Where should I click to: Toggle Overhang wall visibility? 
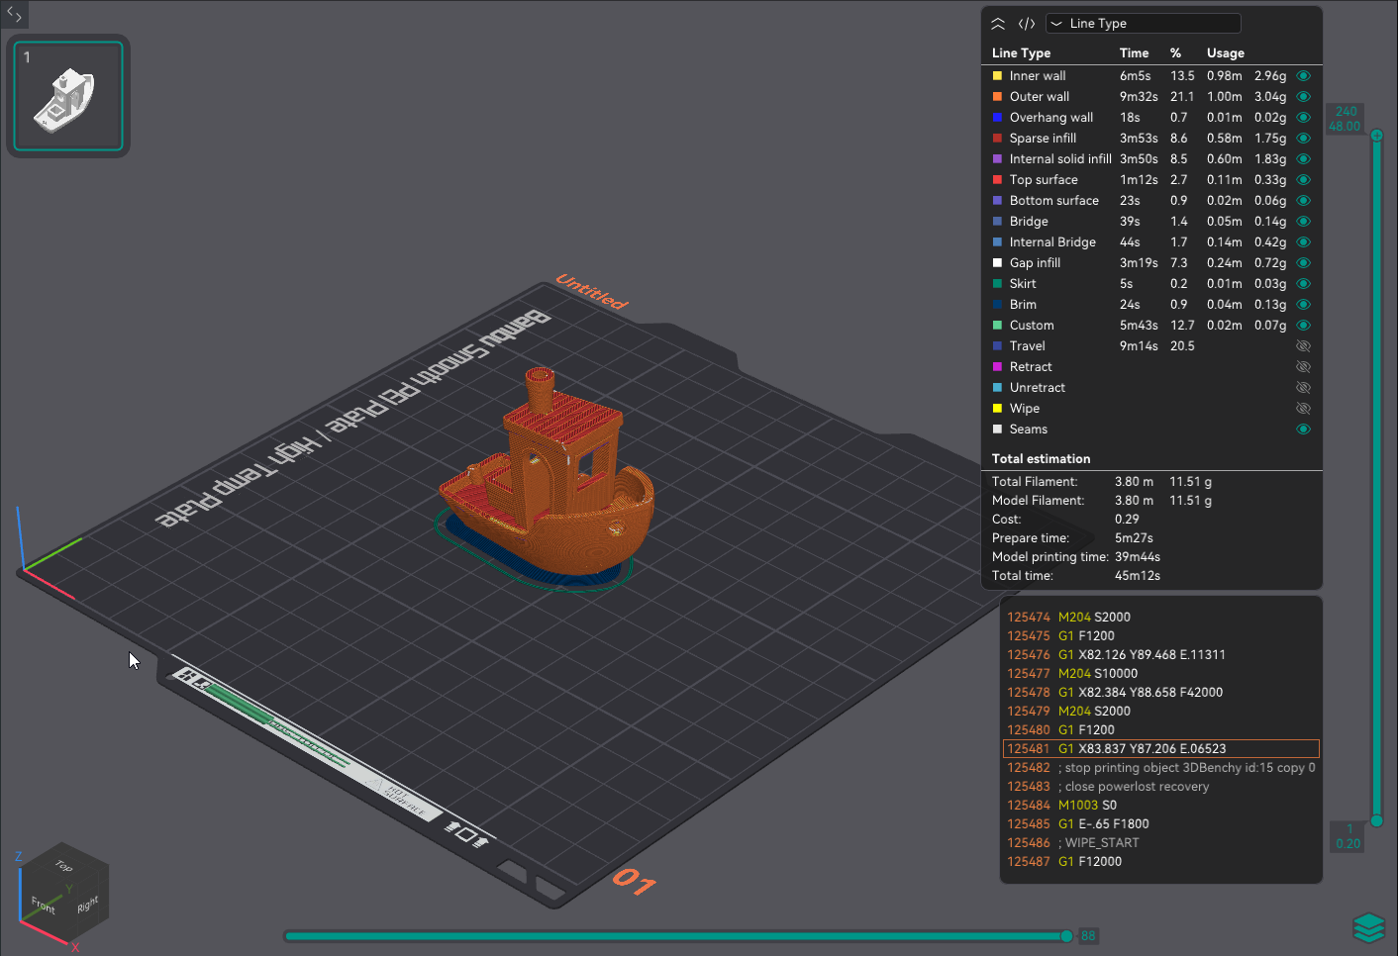[x=1303, y=118]
